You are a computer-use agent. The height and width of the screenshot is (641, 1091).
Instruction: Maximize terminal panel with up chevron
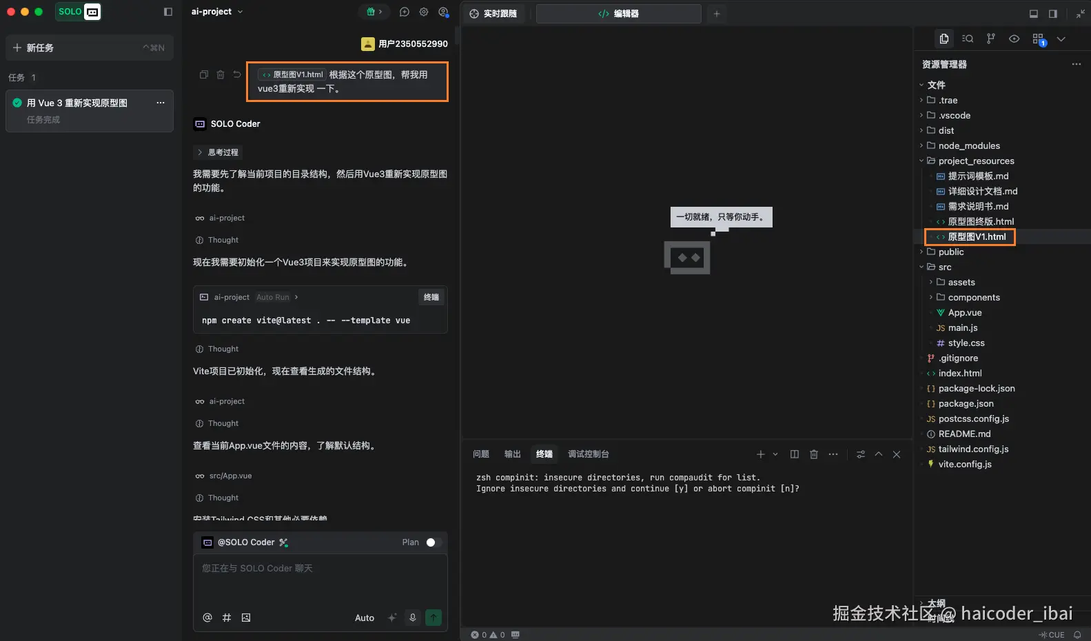pyautogui.click(x=879, y=454)
